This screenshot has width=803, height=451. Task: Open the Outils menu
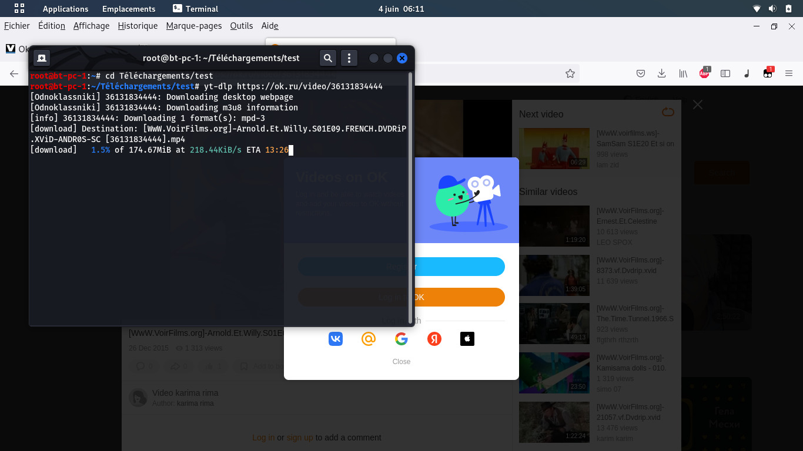[x=242, y=26]
